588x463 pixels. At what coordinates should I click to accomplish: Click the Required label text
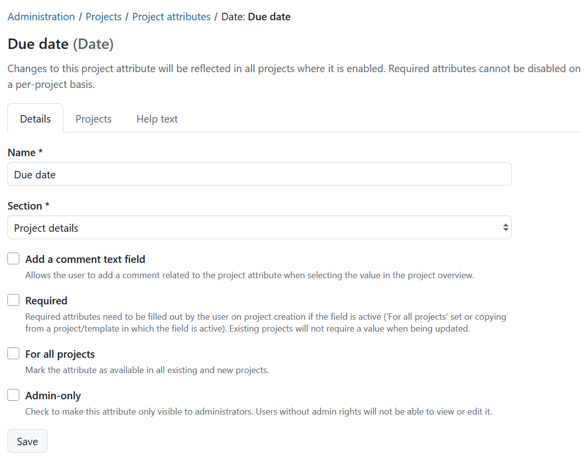pyautogui.click(x=46, y=301)
